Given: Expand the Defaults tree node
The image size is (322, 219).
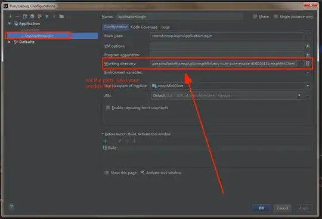Looking at the screenshot, I should click(10, 42).
